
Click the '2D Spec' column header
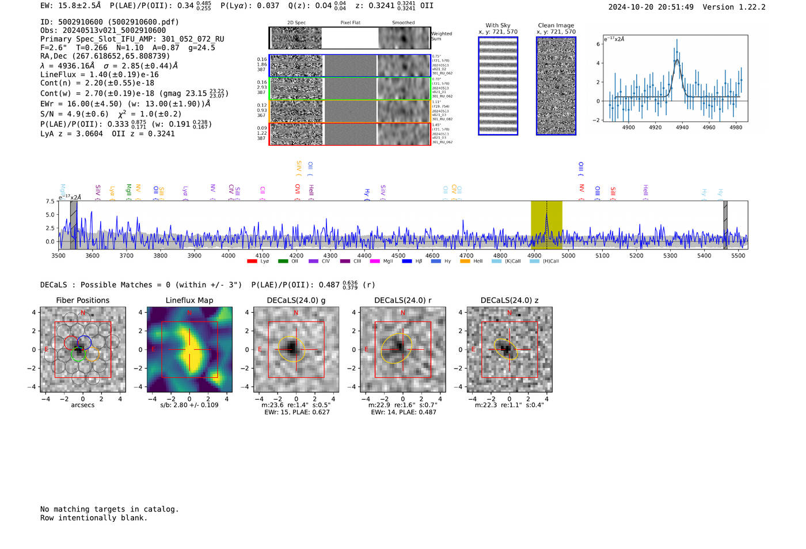pyautogui.click(x=296, y=23)
